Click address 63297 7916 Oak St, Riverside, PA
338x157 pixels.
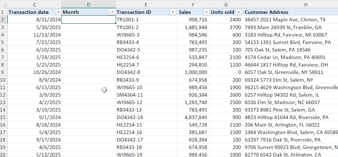(290, 140)
